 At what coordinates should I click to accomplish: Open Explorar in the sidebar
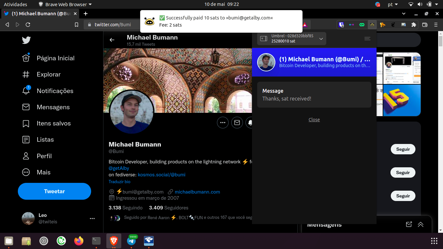click(41, 74)
